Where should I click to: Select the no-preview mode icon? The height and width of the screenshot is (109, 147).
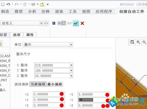tap(59, 23)
